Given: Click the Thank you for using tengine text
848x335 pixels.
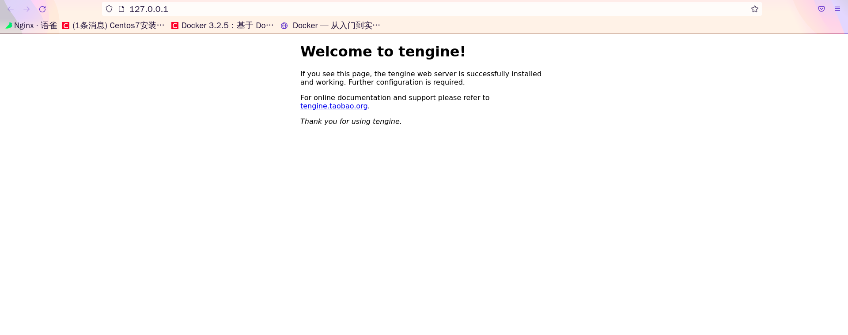Looking at the screenshot, I should (351, 121).
